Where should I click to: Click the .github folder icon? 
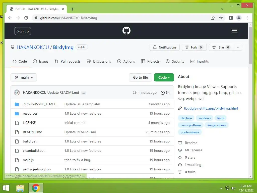tap(17, 104)
